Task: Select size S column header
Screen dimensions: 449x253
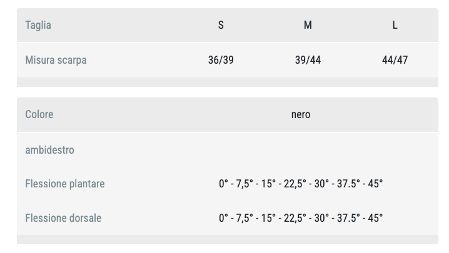Action: point(221,26)
